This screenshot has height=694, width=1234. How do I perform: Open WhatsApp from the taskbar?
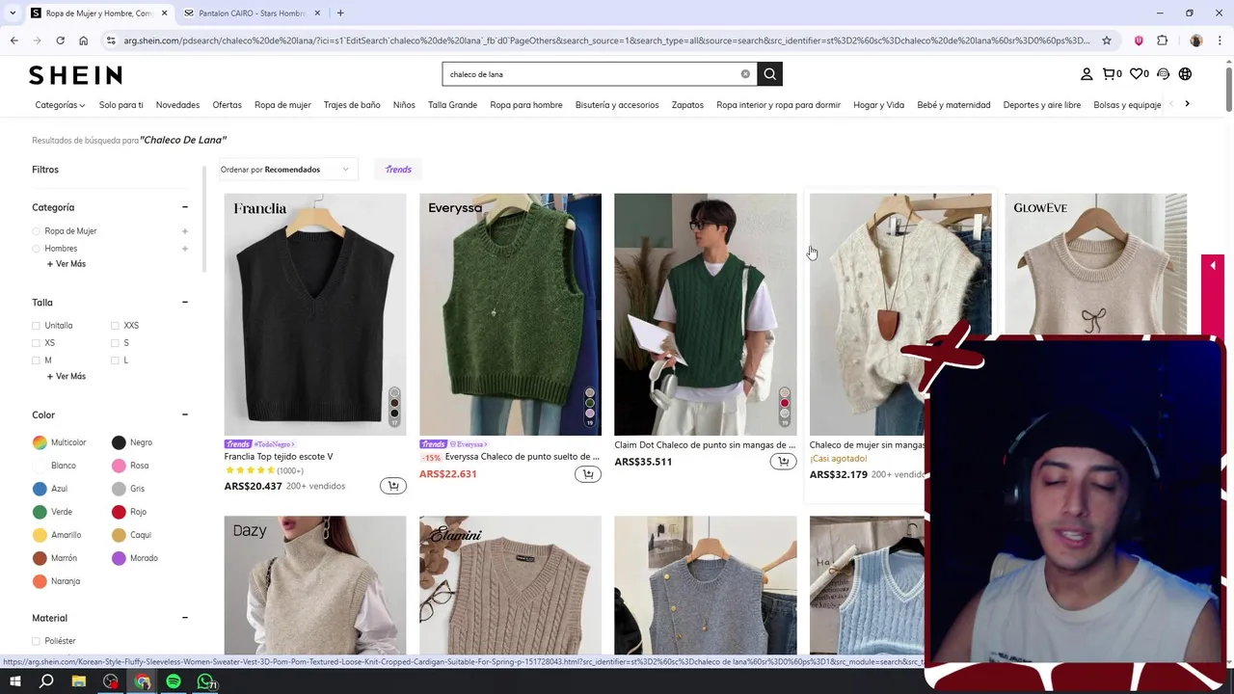pos(205,682)
